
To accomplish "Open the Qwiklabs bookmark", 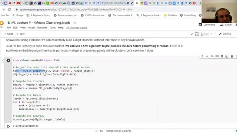I will pyautogui.click(x=170, y=15).
